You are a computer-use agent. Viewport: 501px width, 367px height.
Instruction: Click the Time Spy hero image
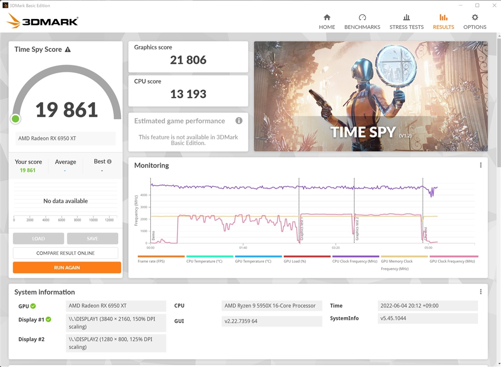click(371, 96)
